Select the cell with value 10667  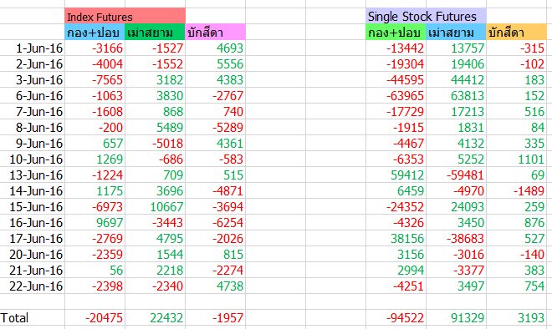coord(155,206)
